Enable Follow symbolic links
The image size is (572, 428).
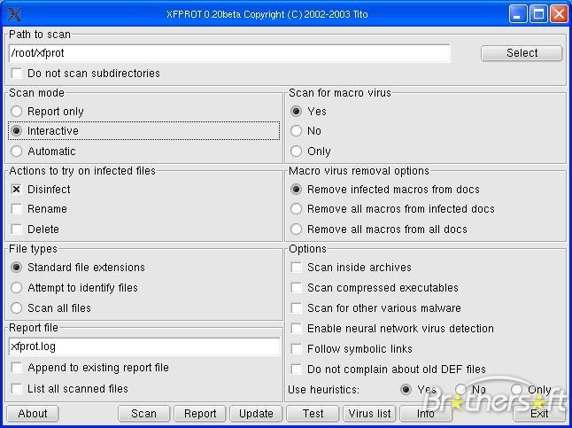pos(297,349)
